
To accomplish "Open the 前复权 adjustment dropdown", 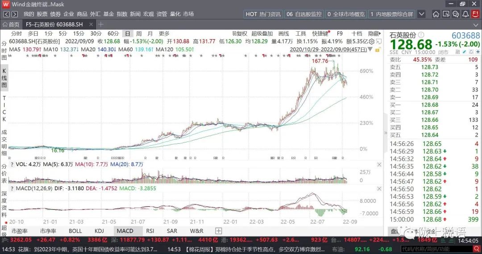I will pyautogui.click(x=240, y=33).
